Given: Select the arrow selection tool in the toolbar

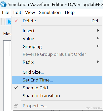Looking at the screenshot, I should click(x=9, y=21).
